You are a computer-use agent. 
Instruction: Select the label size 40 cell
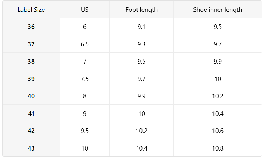(31, 96)
